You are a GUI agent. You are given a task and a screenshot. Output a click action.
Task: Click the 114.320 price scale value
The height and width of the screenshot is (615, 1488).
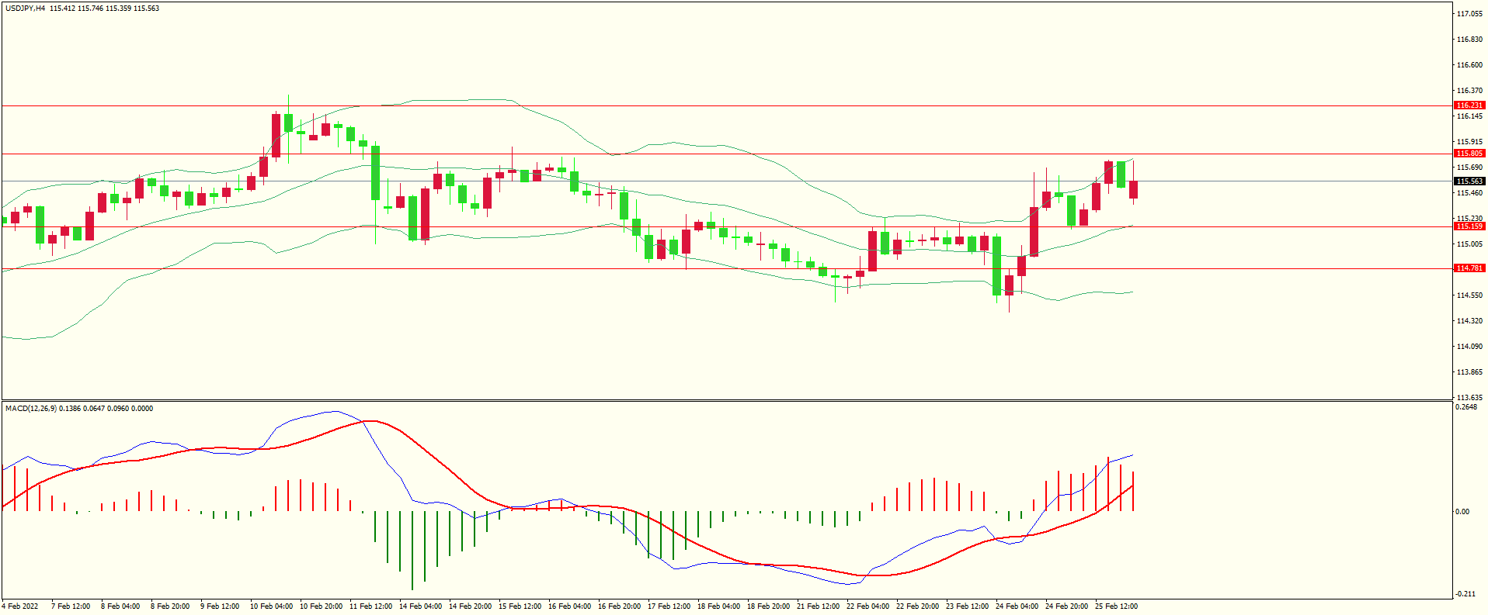click(x=1469, y=321)
